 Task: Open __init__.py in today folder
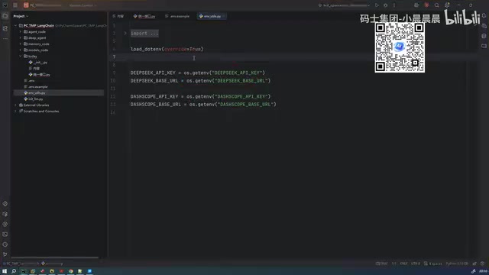click(x=37, y=63)
